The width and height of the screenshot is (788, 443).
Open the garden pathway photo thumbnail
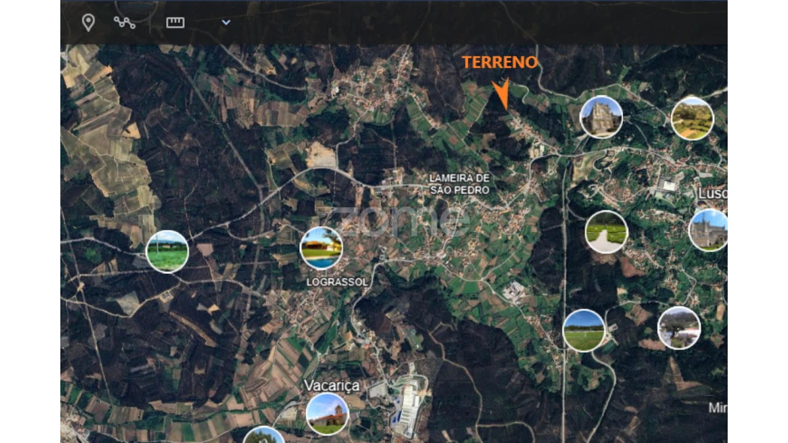click(x=606, y=232)
